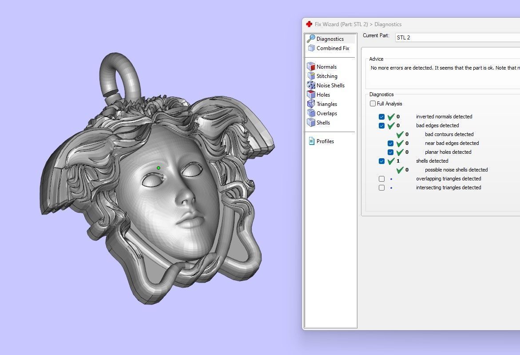Open the Combined Fix page
Viewport: 520px width, 355px height.
point(333,48)
